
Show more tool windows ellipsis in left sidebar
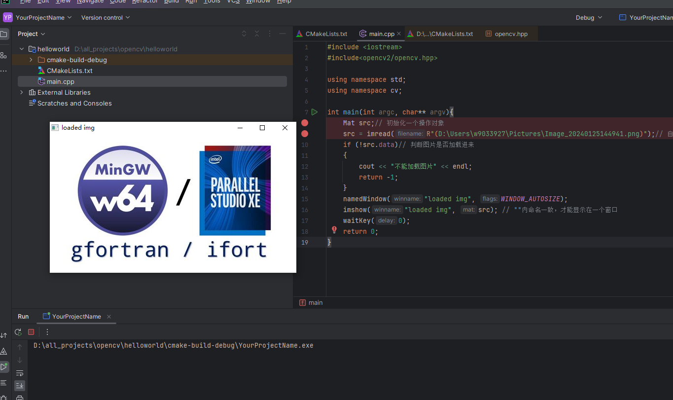(4, 71)
